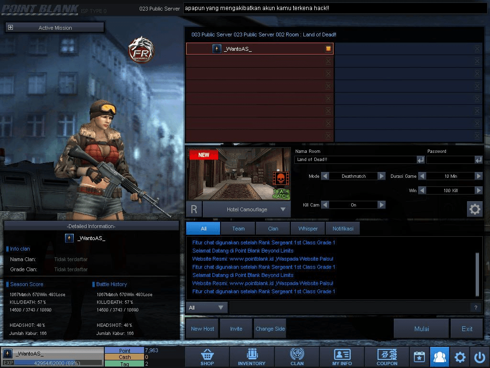Confirm room name with enter icon
The image size is (490, 368).
(421, 160)
